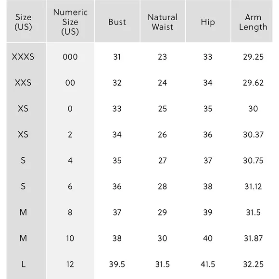This screenshot has height=279, width=279.
Task: Click numeric size 000 cell
Action: pos(70,57)
